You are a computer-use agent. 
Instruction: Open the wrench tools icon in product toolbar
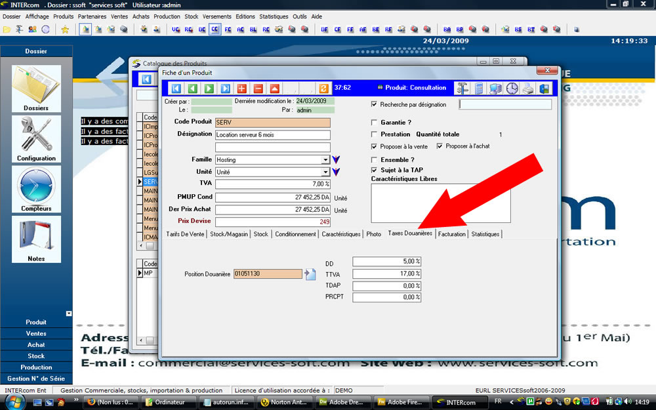(462, 89)
